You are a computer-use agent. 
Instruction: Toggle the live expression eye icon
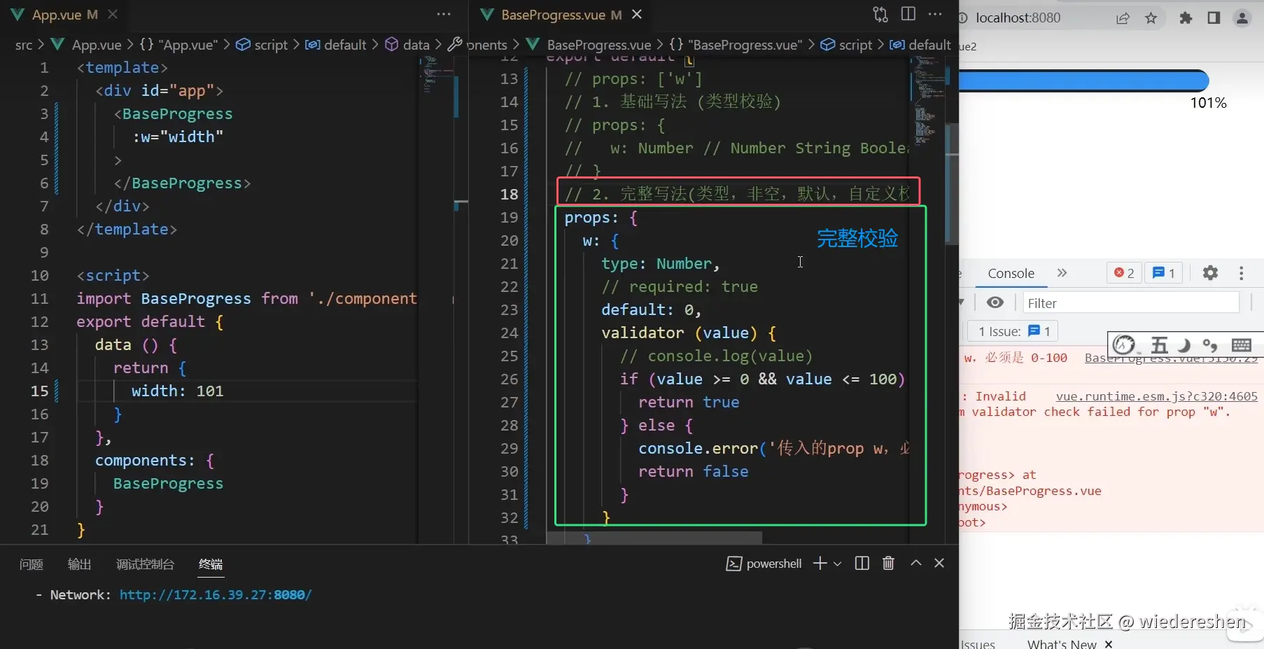(995, 302)
